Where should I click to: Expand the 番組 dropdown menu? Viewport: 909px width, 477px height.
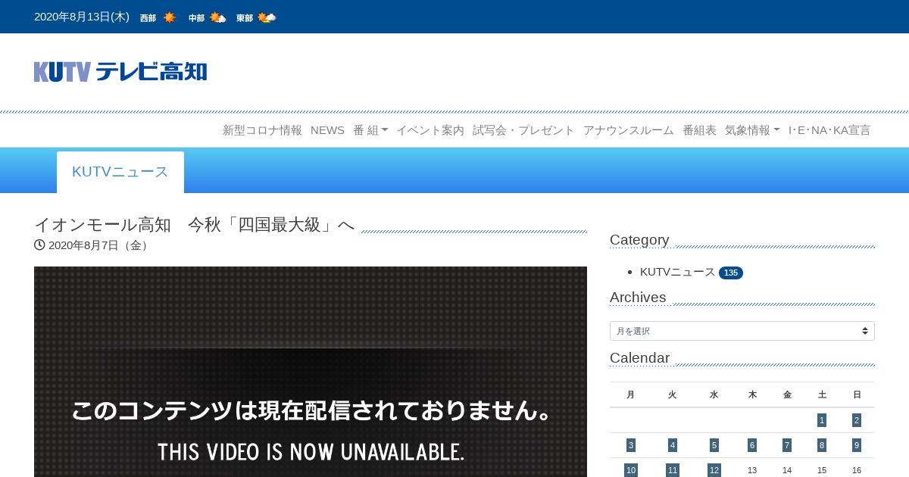370,130
